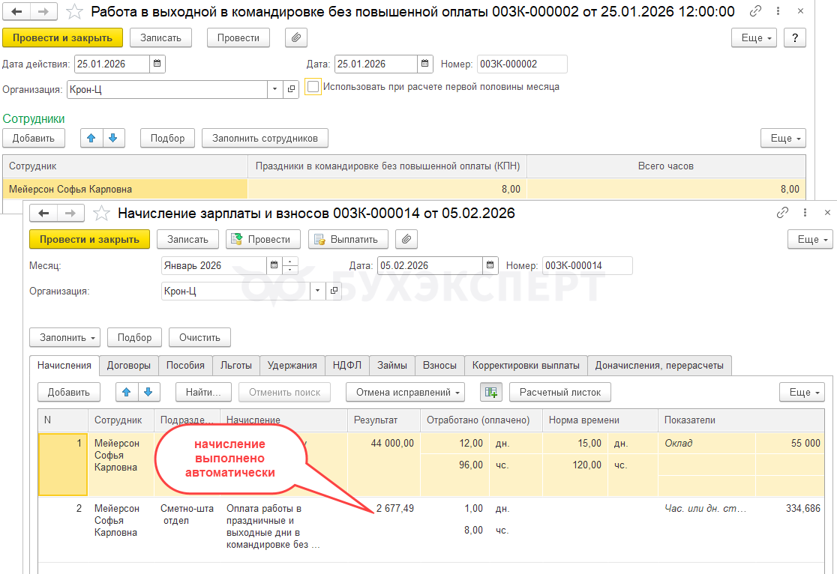837x574 pixels.
Task: Move accrual row down with blue arrow
Action: pyautogui.click(x=148, y=392)
